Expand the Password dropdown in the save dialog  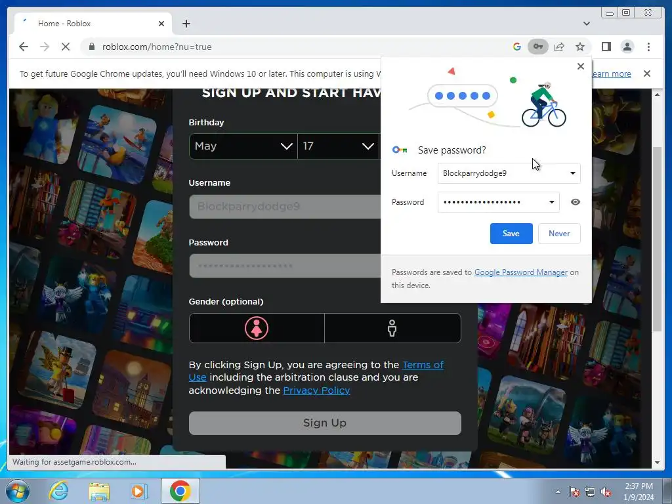click(551, 202)
